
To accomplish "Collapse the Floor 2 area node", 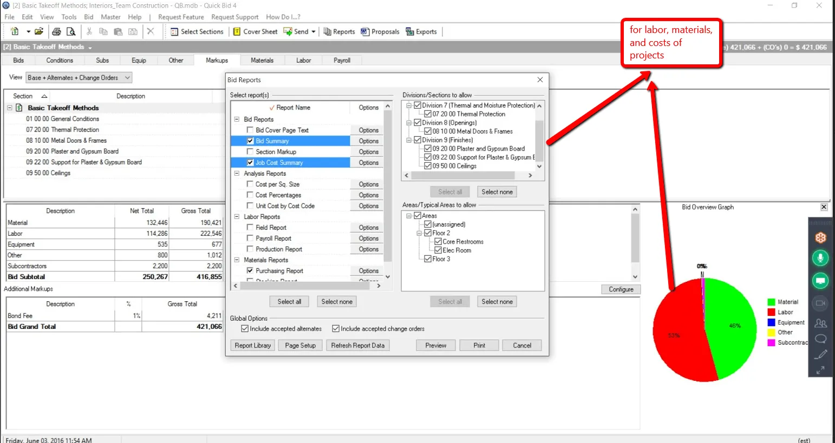I will pyautogui.click(x=419, y=233).
